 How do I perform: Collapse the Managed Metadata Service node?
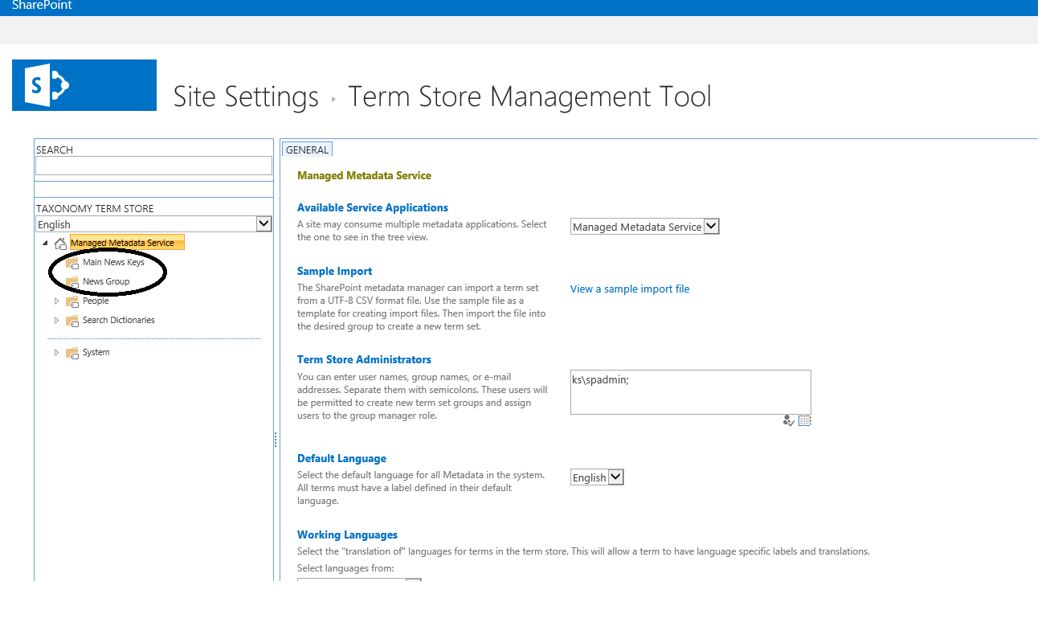(45, 243)
